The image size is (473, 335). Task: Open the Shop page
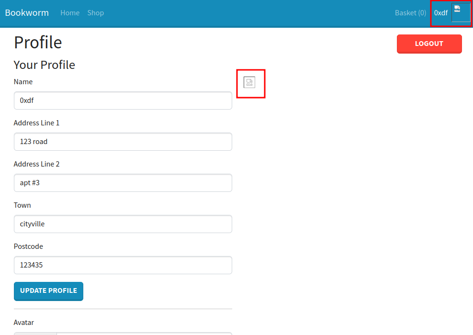[x=95, y=13]
